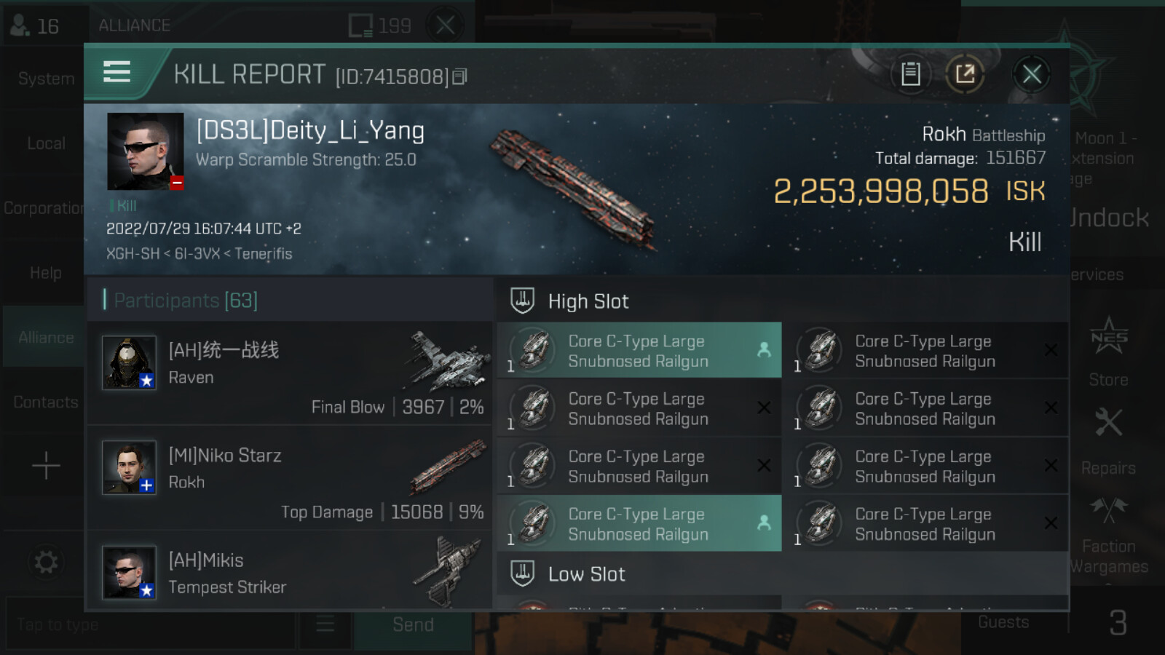Select the High Slot section shield icon
Viewport: 1165px width, 655px height.
pos(522,301)
